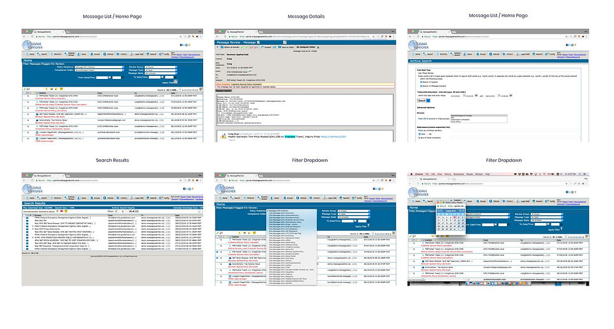The image size is (614, 329).
Task: Click Groups icon in the calendar popup screenshot
Action: (x=477, y=201)
